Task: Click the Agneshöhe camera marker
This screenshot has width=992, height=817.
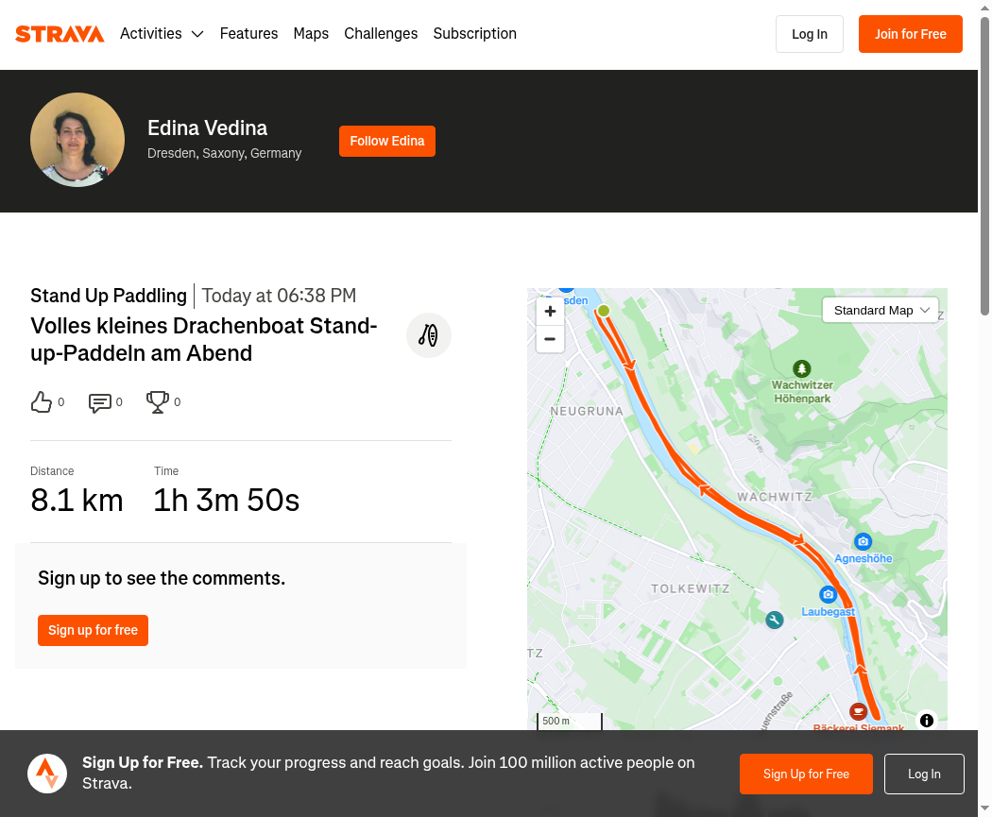Action: click(x=863, y=541)
